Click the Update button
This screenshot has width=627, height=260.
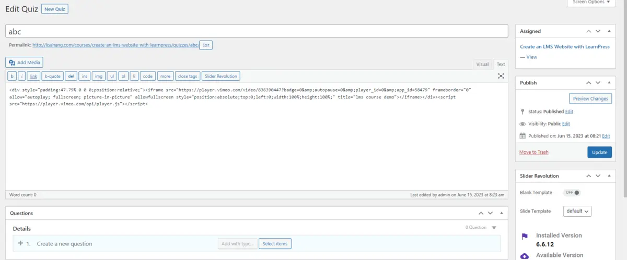click(x=599, y=152)
